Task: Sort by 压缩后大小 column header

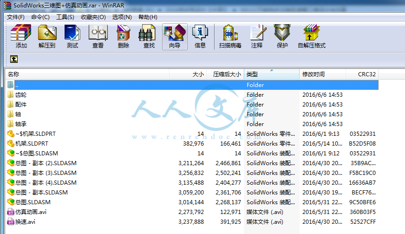Action: click(x=225, y=74)
